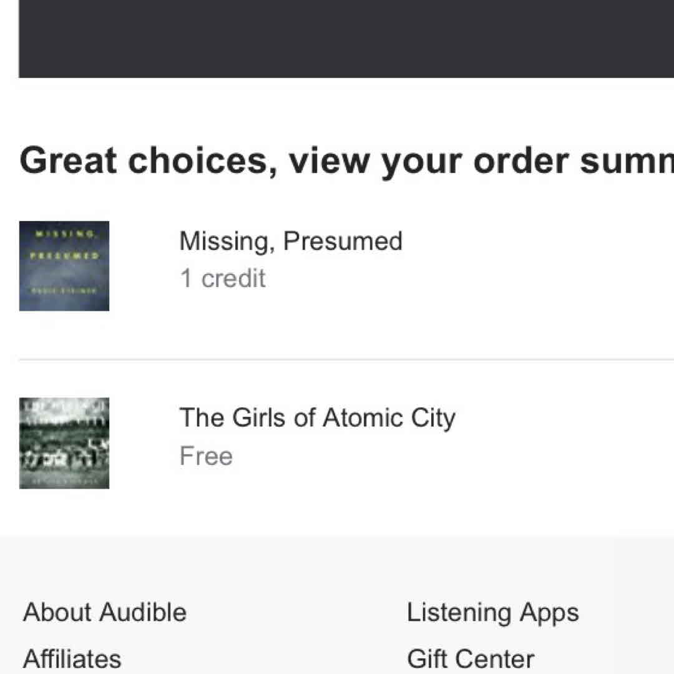Go to the Affiliates footer link
Viewport: 674px width, 674px height.
pos(72,658)
